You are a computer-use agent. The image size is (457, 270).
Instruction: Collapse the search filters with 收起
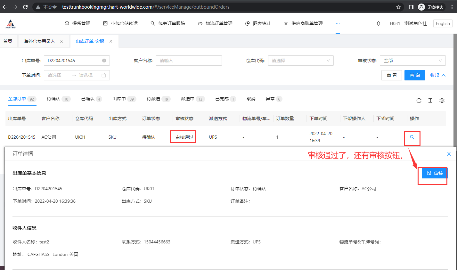[x=437, y=75]
